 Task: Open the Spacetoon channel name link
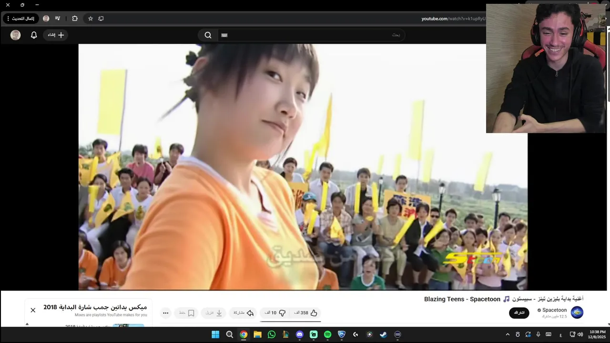pyautogui.click(x=554, y=310)
